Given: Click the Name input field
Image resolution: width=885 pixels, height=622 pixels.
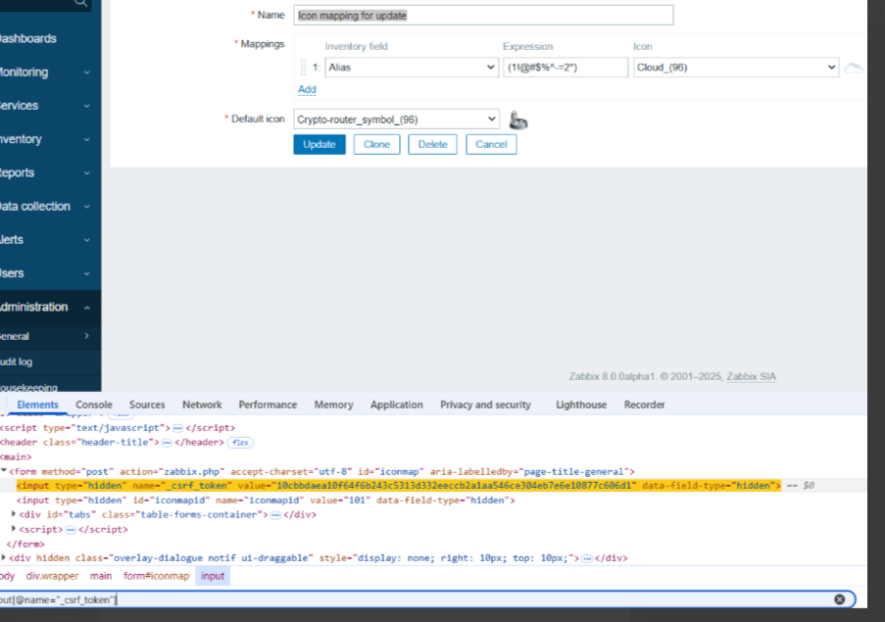Looking at the screenshot, I should tap(483, 16).
